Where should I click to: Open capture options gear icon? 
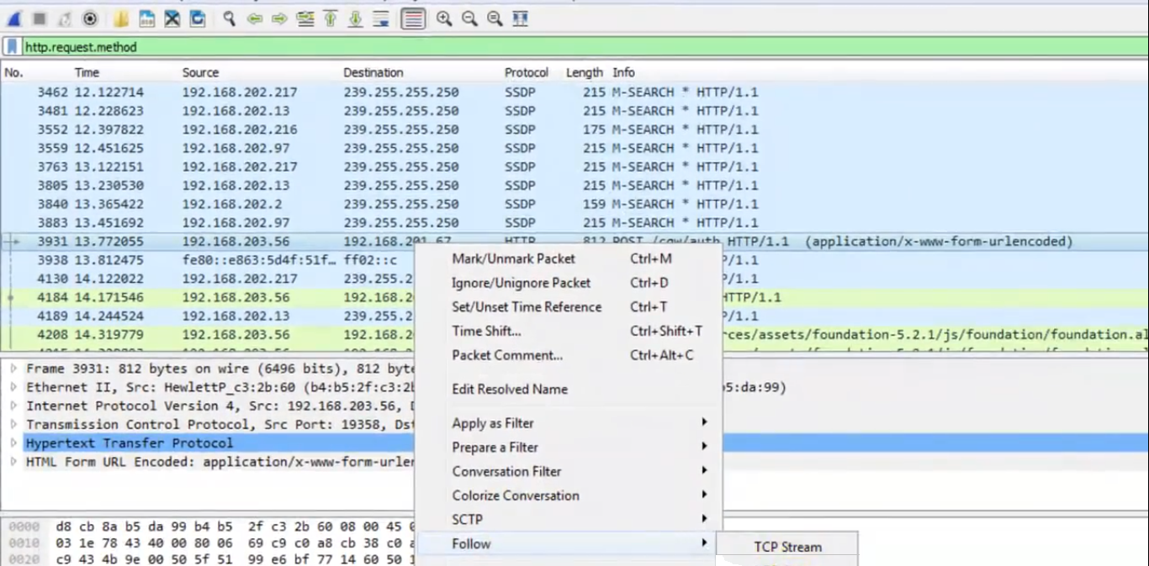tap(90, 18)
